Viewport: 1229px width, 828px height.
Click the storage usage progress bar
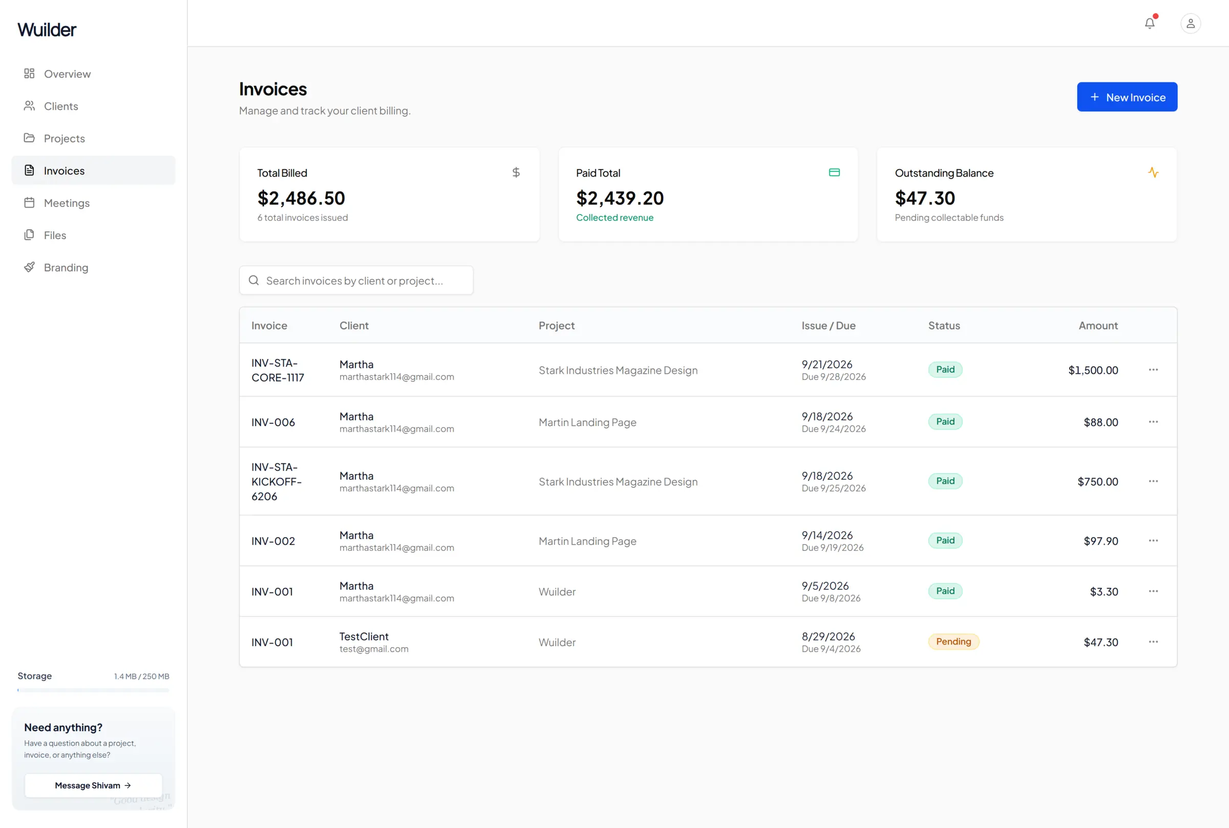[x=93, y=690]
